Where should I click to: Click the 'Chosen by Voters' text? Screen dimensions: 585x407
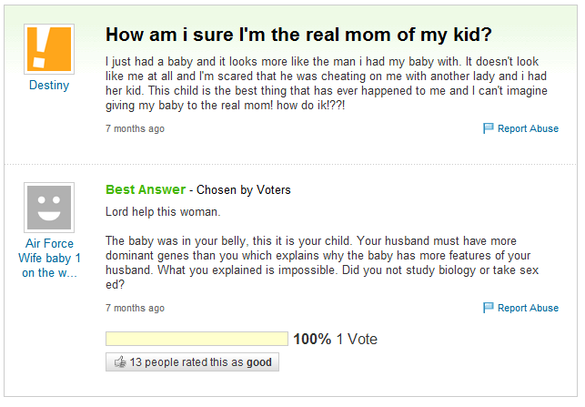(x=244, y=190)
